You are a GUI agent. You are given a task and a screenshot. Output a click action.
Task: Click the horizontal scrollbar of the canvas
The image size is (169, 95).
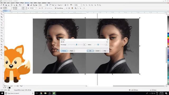[x=138, y=86]
